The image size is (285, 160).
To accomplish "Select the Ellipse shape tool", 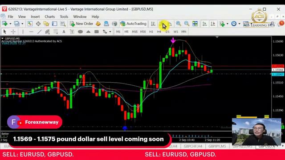I will [80, 32].
